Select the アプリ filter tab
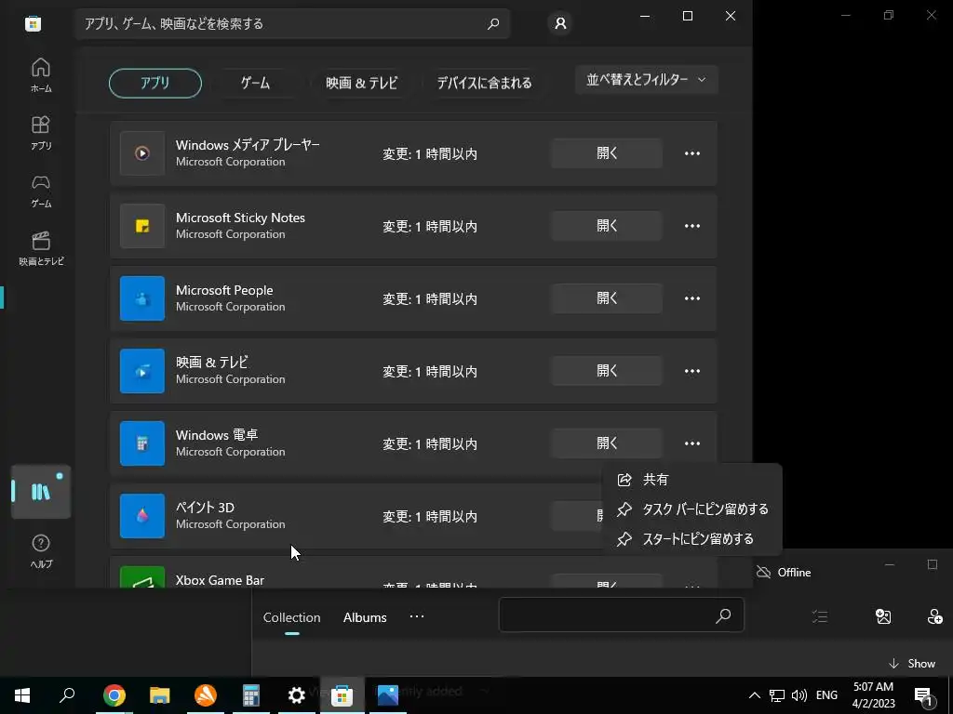Viewport: 953px width, 714px height. pos(155,83)
